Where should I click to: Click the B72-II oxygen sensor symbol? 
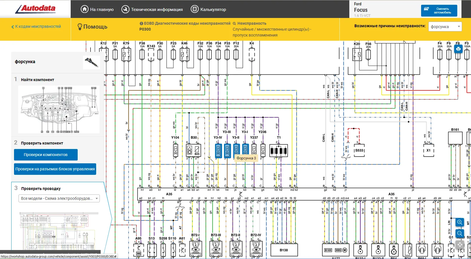coord(236,249)
